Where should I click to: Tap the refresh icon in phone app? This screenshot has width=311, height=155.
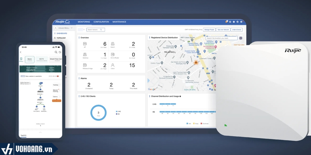point(60,52)
